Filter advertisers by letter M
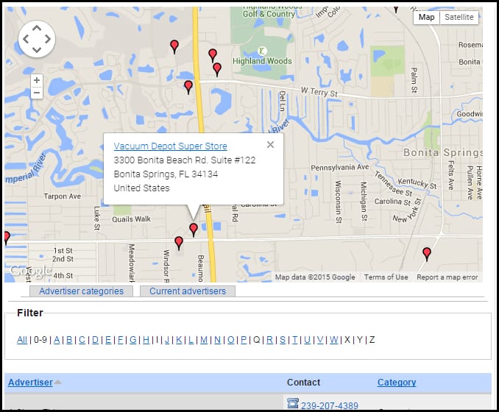Image resolution: width=499 pixels, height=412 pixels. pyautogui.click(x=204, y=340)
